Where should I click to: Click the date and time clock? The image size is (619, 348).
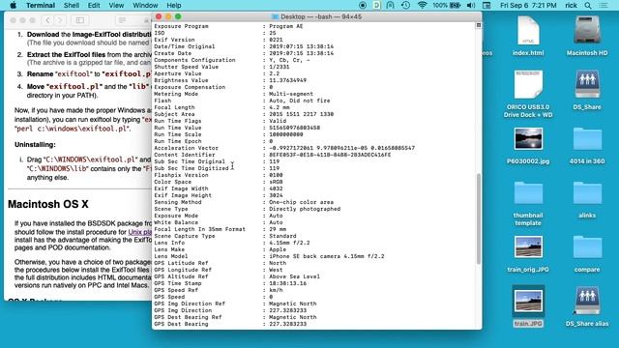click(x=528, y=5)
